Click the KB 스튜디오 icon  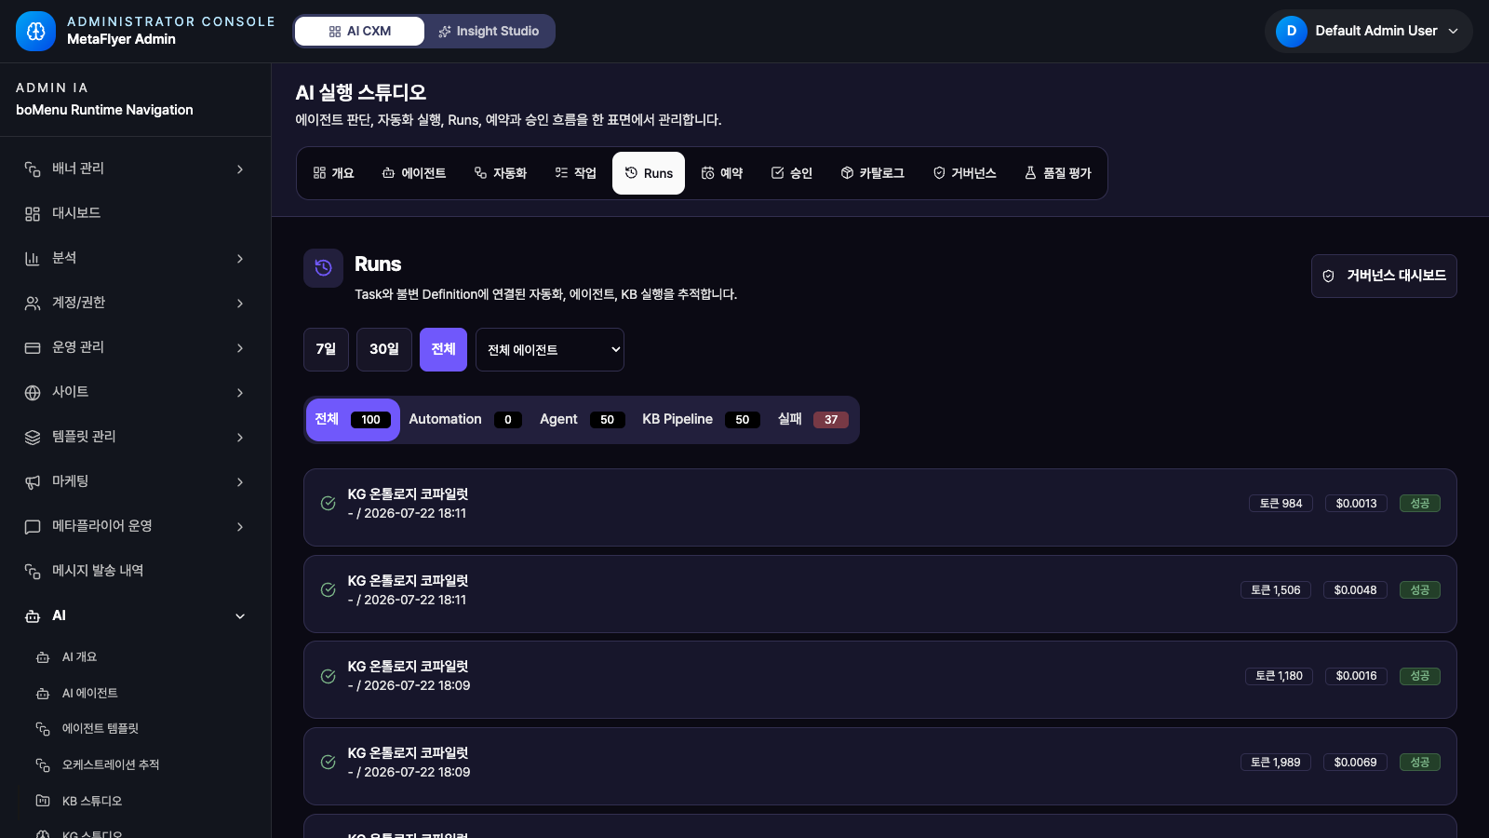pyautogui.click(x=43, y=801)
